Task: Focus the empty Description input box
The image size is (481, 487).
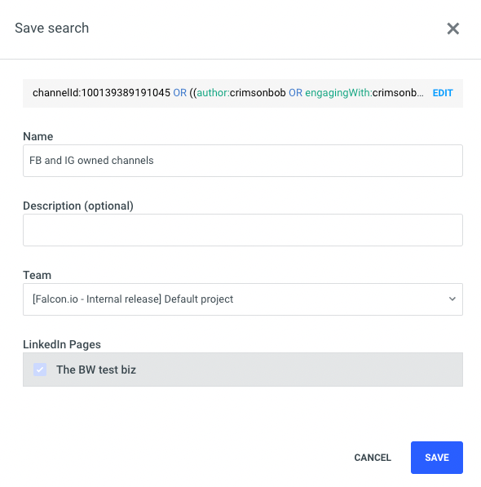Action: pyautogui.click(x=243, y=230)
